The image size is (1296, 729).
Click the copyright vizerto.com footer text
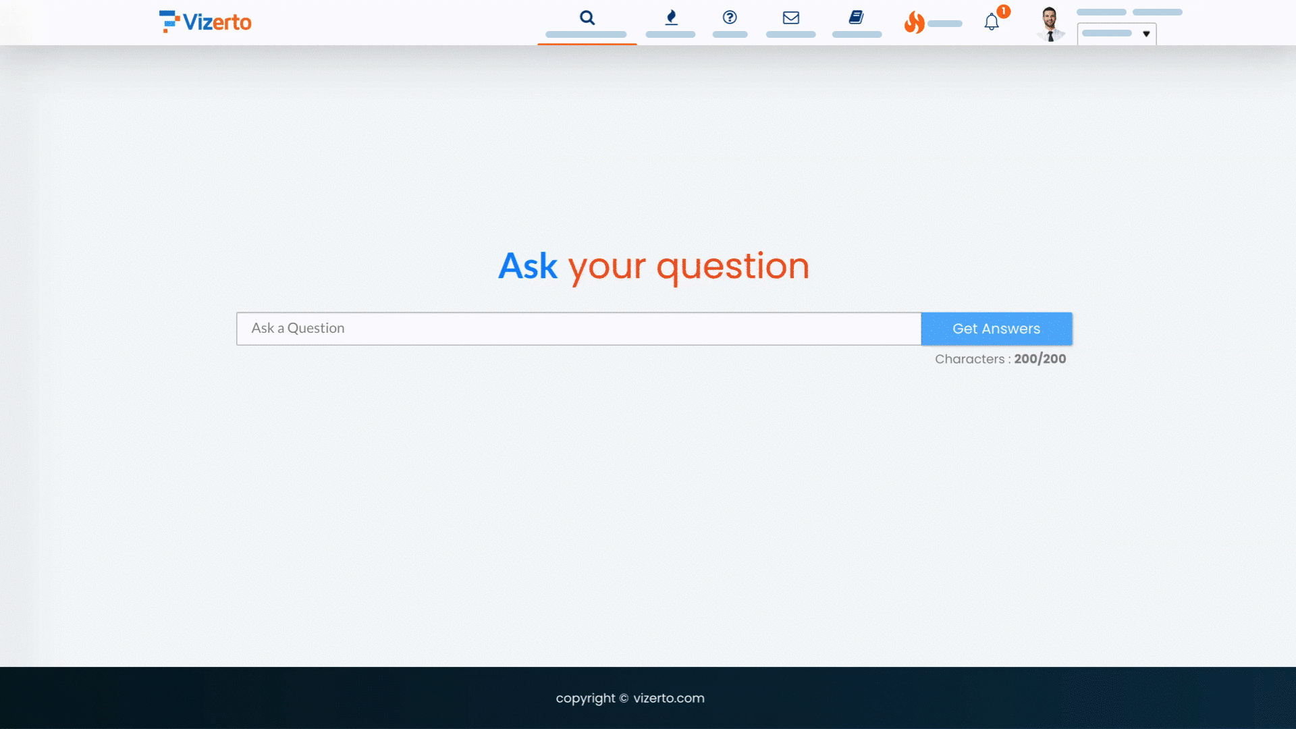630,698
